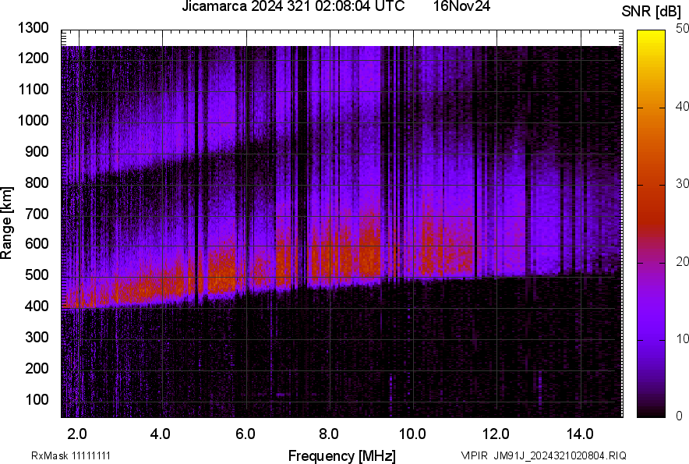Screen dimensions: 689x464
Task: Click the 'RxMask 11111111' footer text
Action: (71, 455)
